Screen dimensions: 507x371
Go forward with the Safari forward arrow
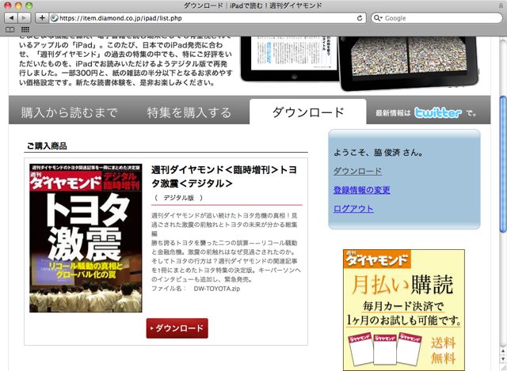pos(24,18)
